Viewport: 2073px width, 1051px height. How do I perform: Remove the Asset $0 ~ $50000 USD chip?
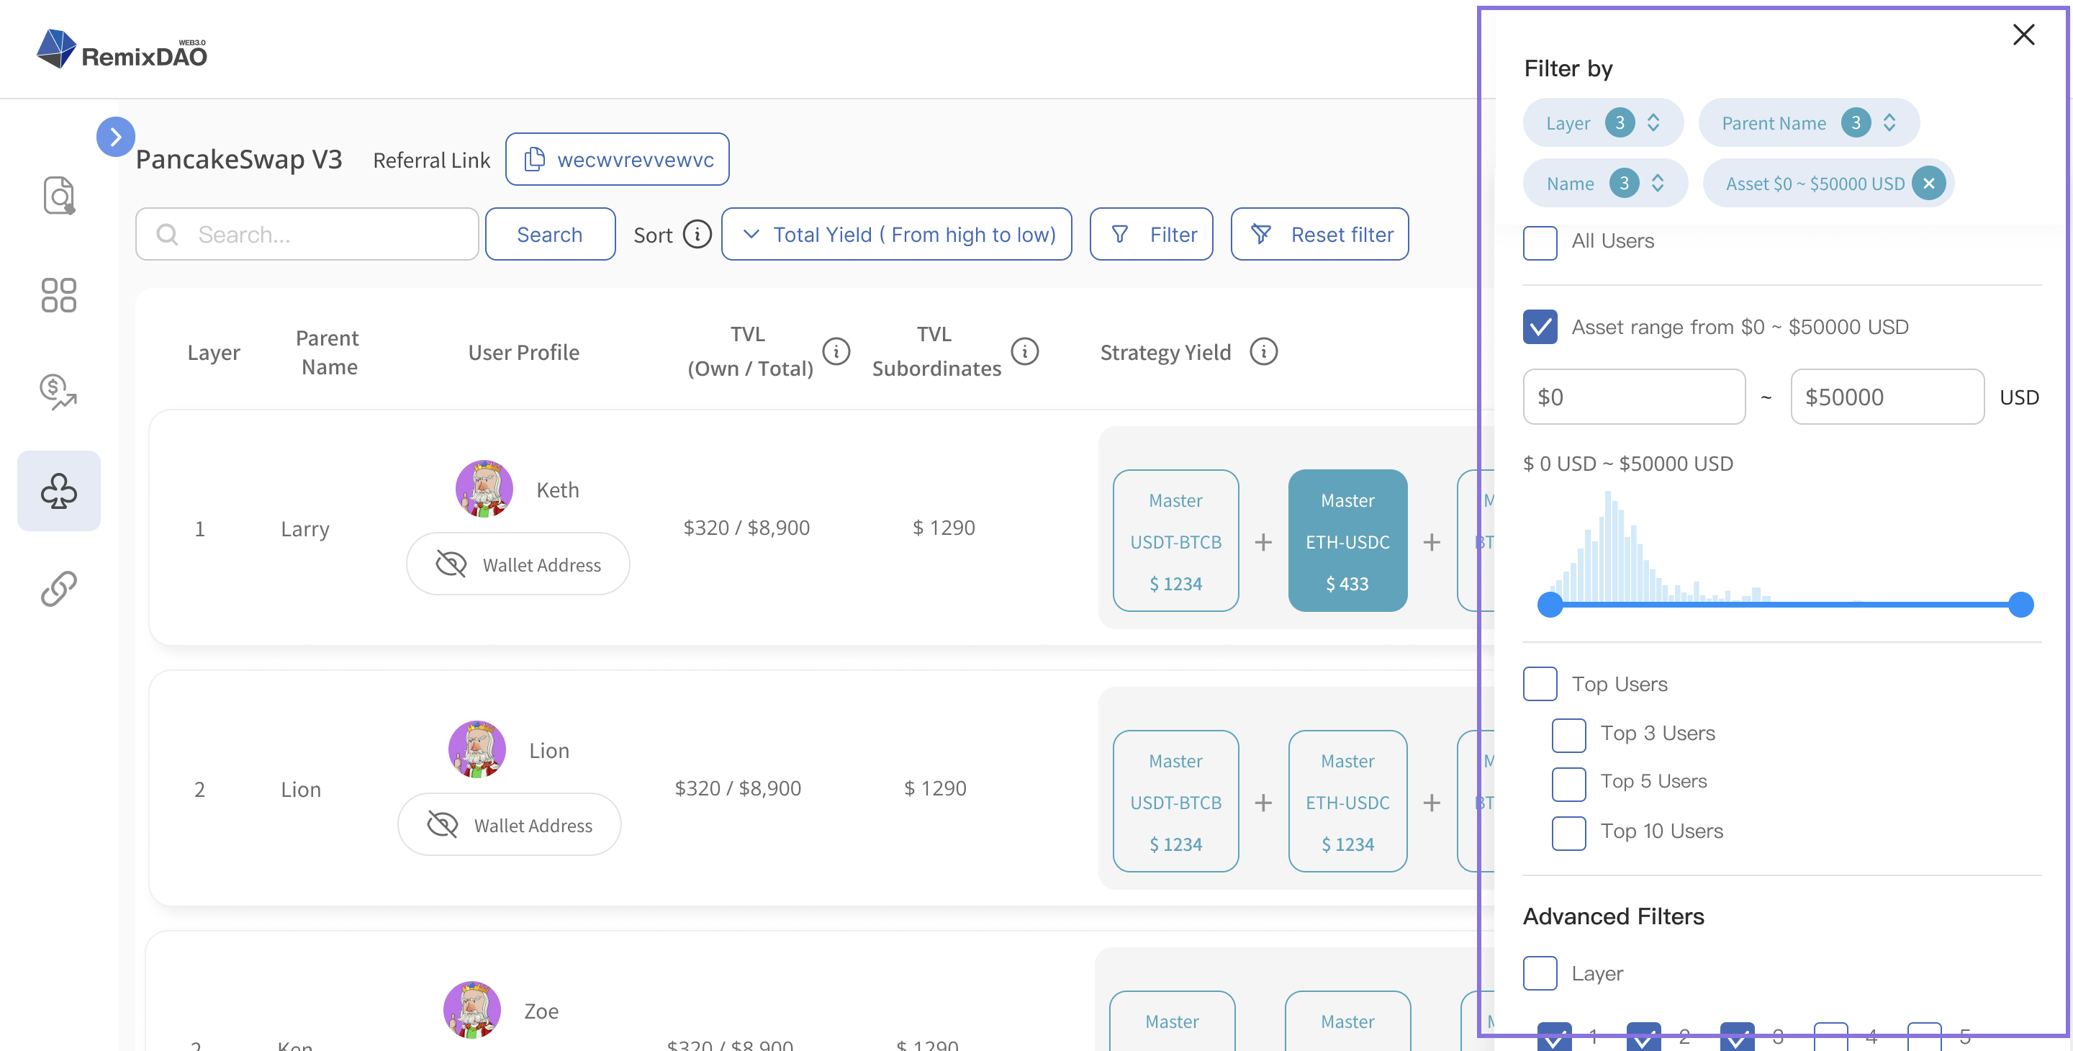point(1928,184)
